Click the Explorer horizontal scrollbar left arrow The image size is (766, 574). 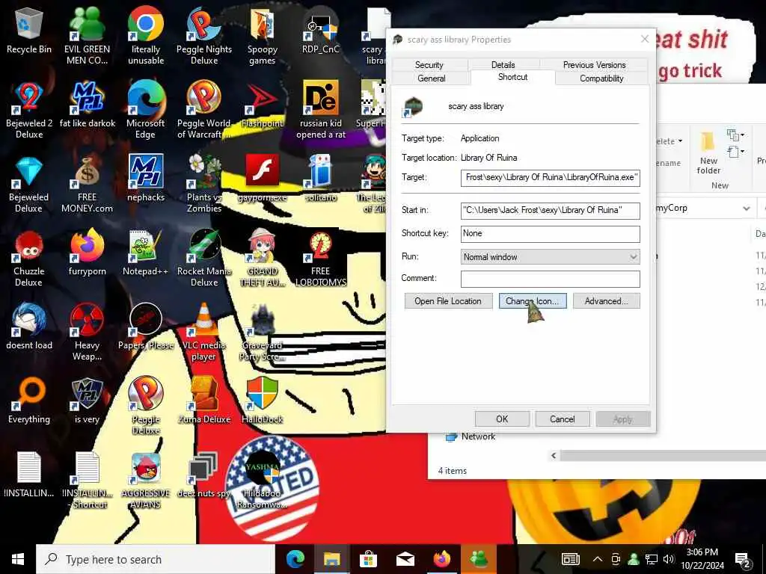point(554,456)
